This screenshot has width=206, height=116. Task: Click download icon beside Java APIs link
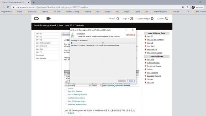click(145, 60)
